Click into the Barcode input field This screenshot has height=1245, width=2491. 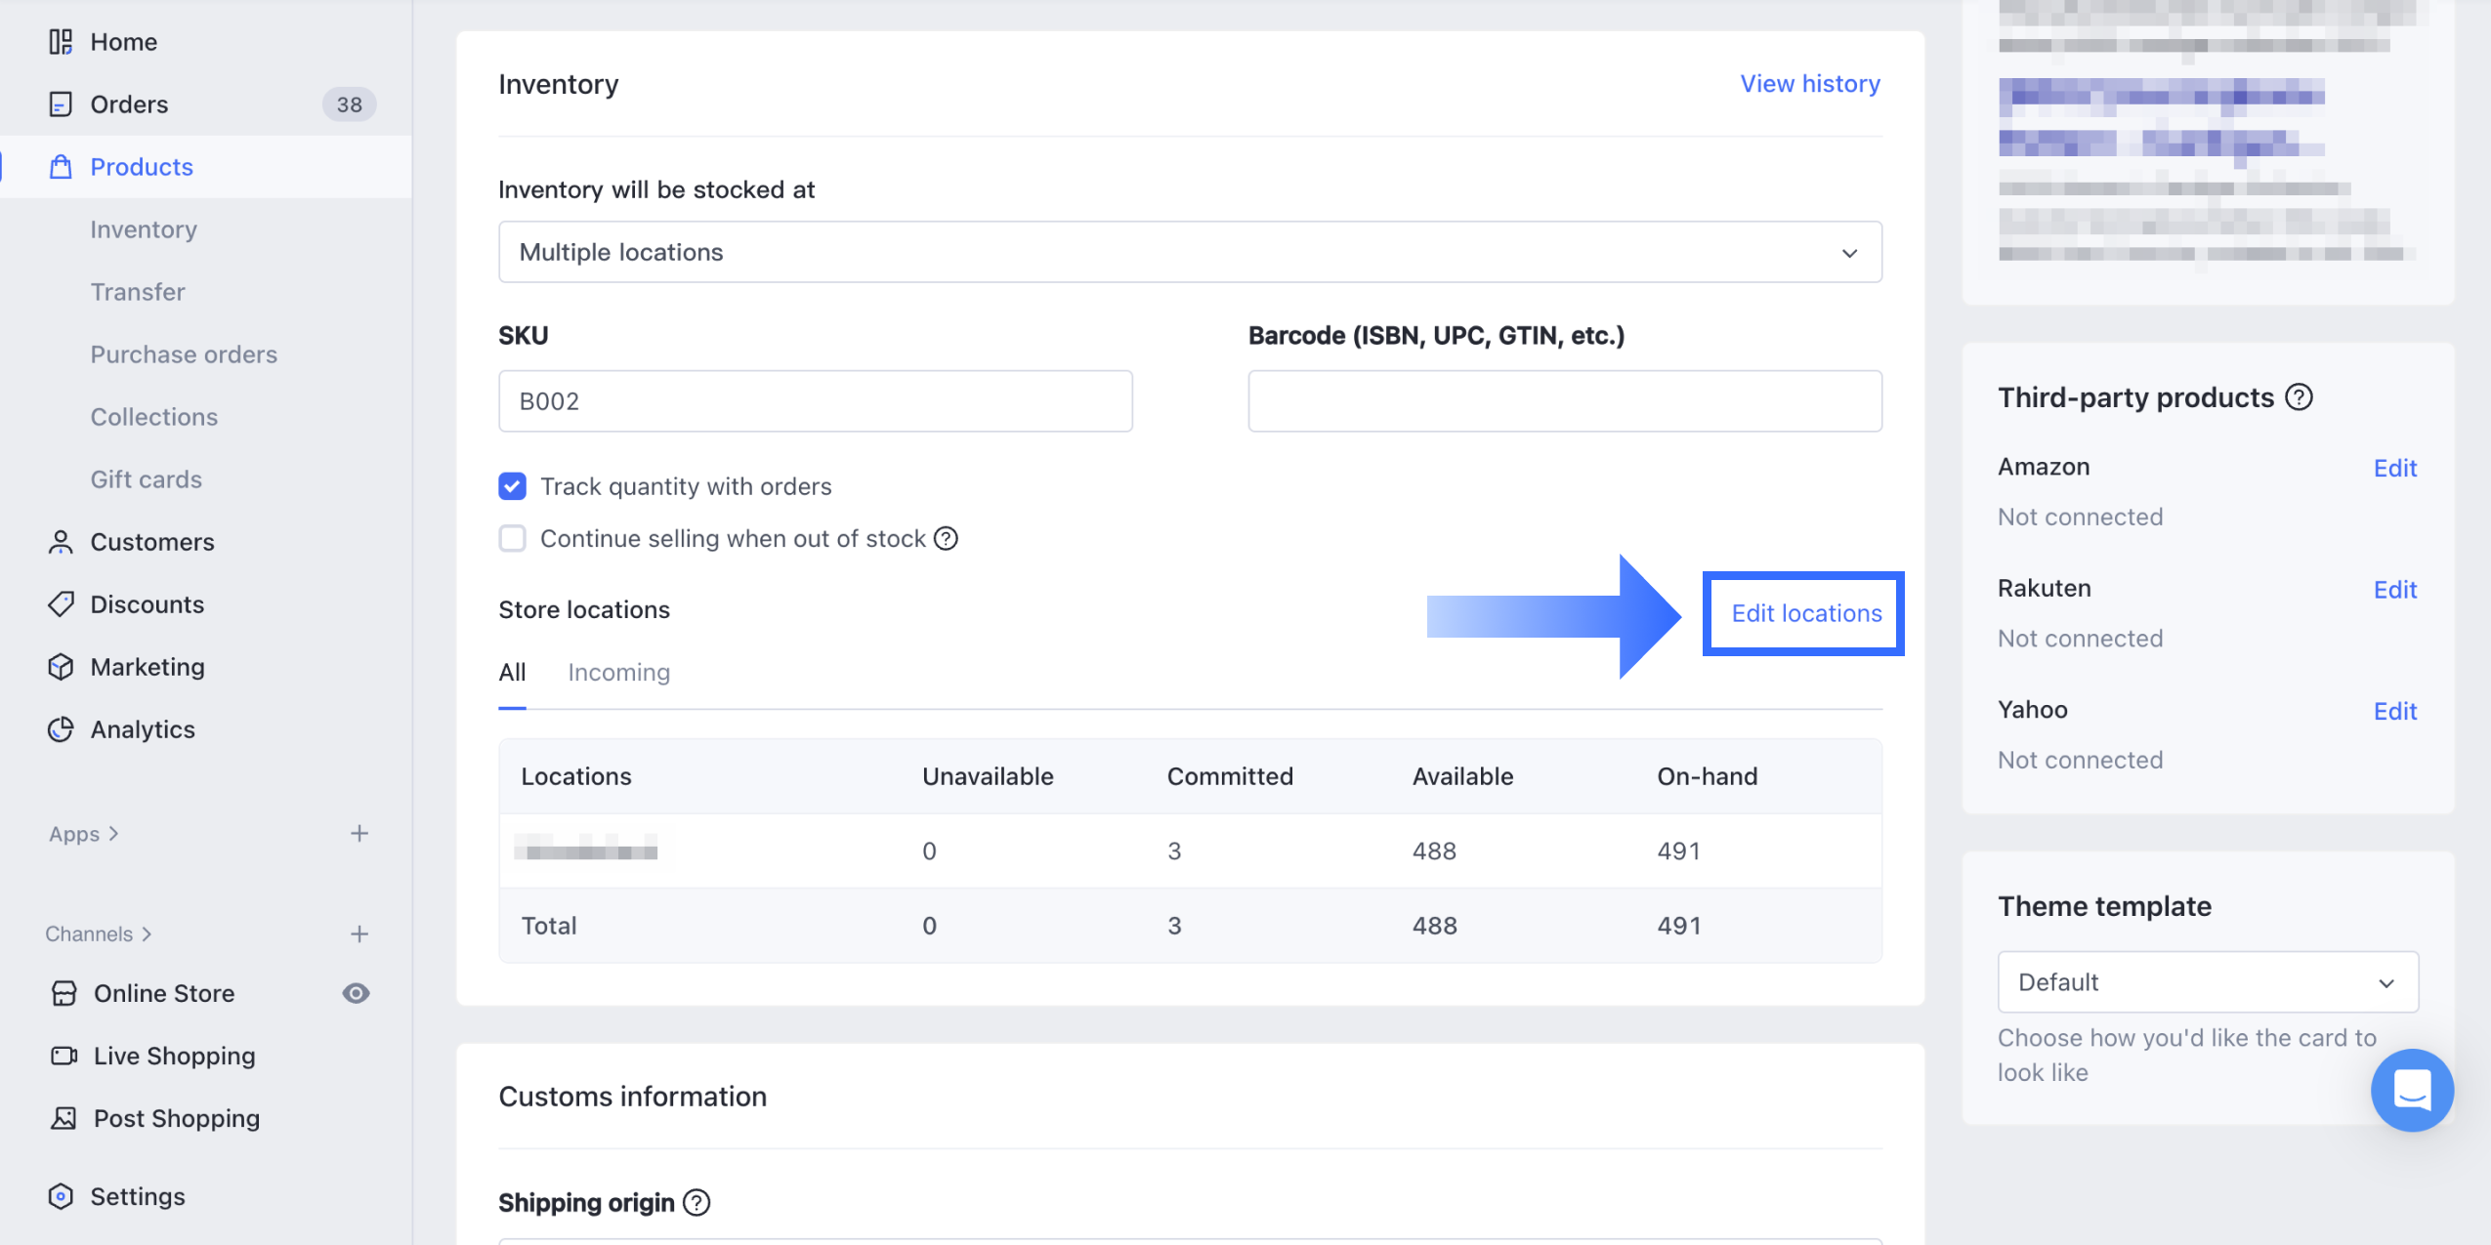click(1564, 401)
